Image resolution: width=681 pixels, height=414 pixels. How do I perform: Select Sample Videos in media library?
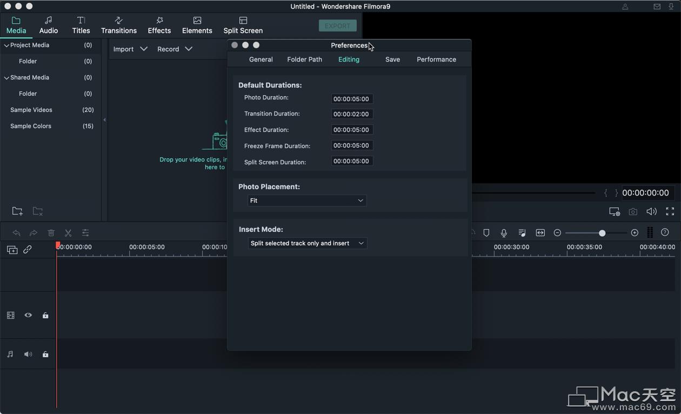(31, 110)
